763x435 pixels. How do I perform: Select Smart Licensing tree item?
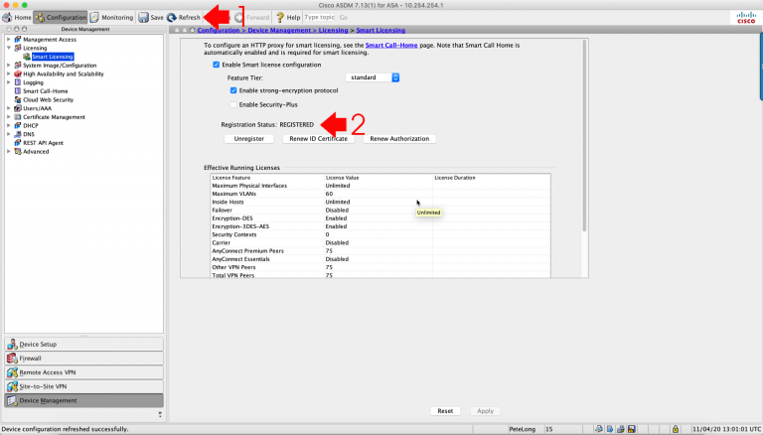(x=53, y=57)
